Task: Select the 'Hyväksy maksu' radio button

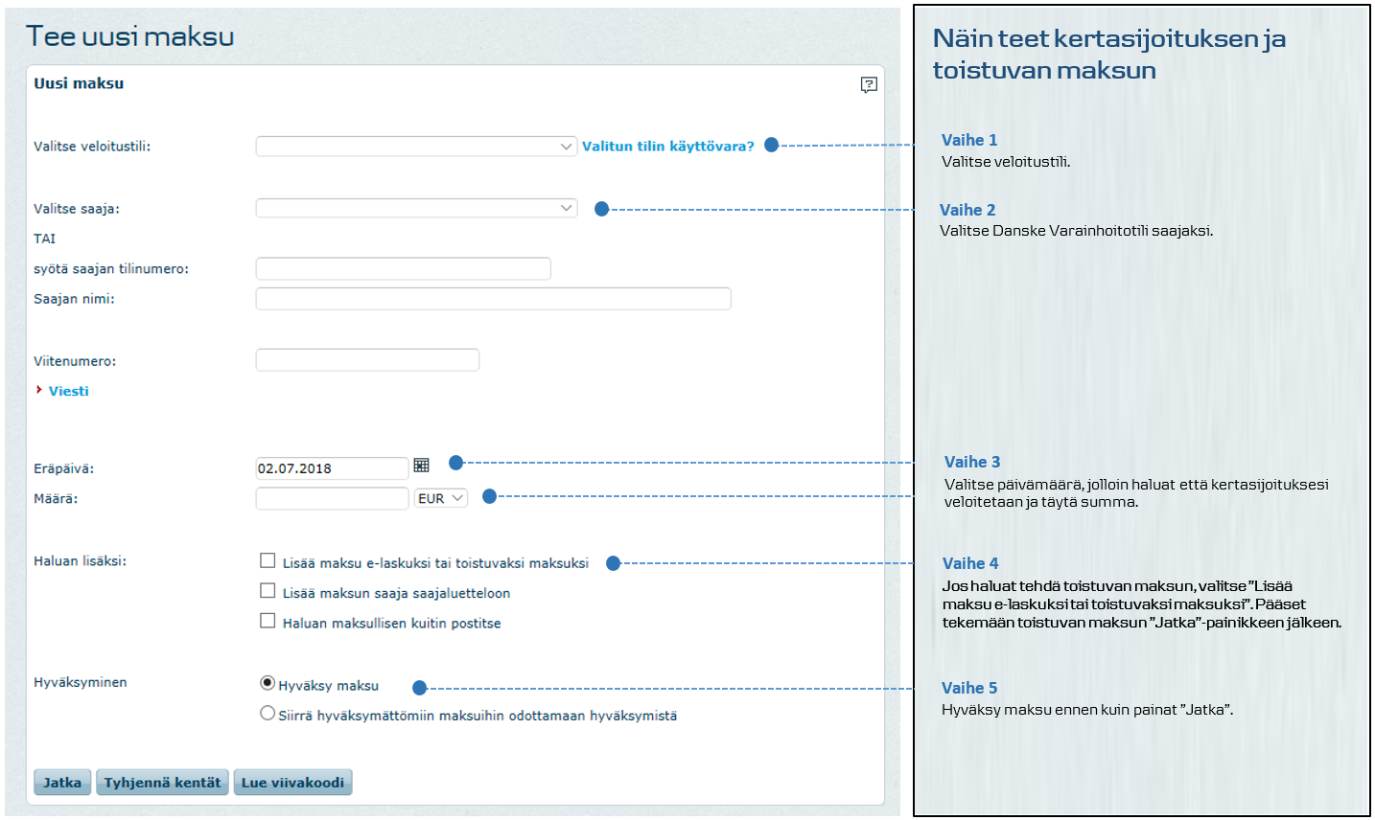Action: [268, 683]
